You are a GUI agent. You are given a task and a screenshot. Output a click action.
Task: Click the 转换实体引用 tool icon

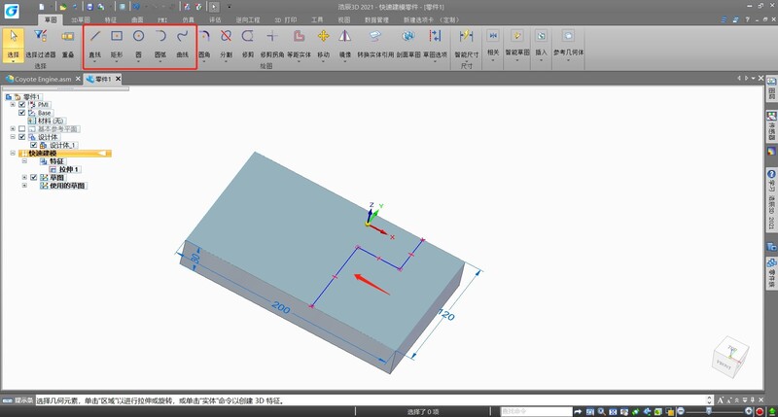coord(375,36)
